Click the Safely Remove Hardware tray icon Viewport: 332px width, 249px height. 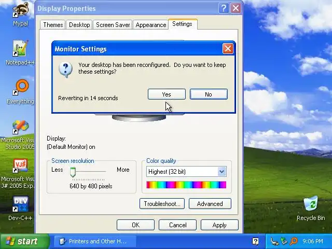point(284,241)
